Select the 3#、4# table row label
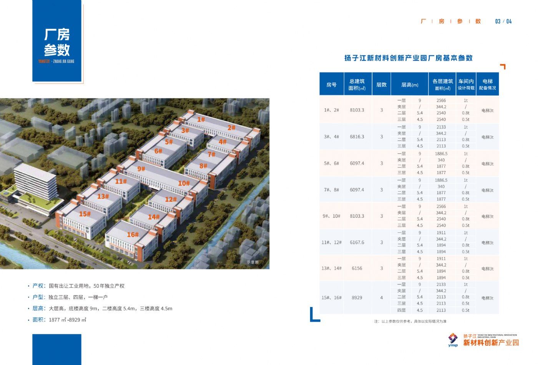The height and width of the screenshot is (365, 538). (x=331, y=136)
